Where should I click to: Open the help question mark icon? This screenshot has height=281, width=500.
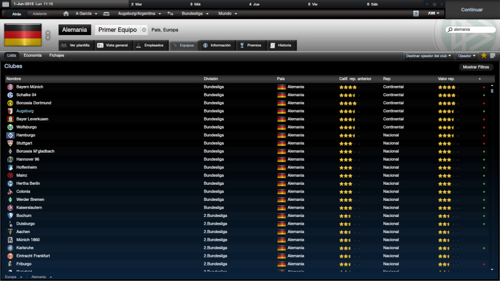(x=416, y=14)
